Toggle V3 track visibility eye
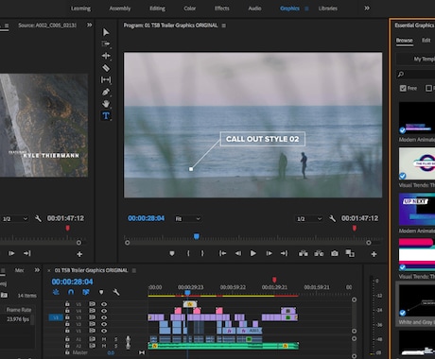This screenshot has width=435, height=359. (104, 317)
